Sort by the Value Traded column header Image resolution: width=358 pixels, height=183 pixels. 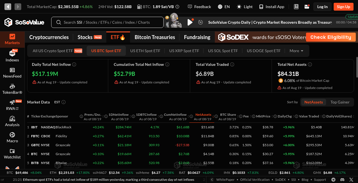click(309, 116)
